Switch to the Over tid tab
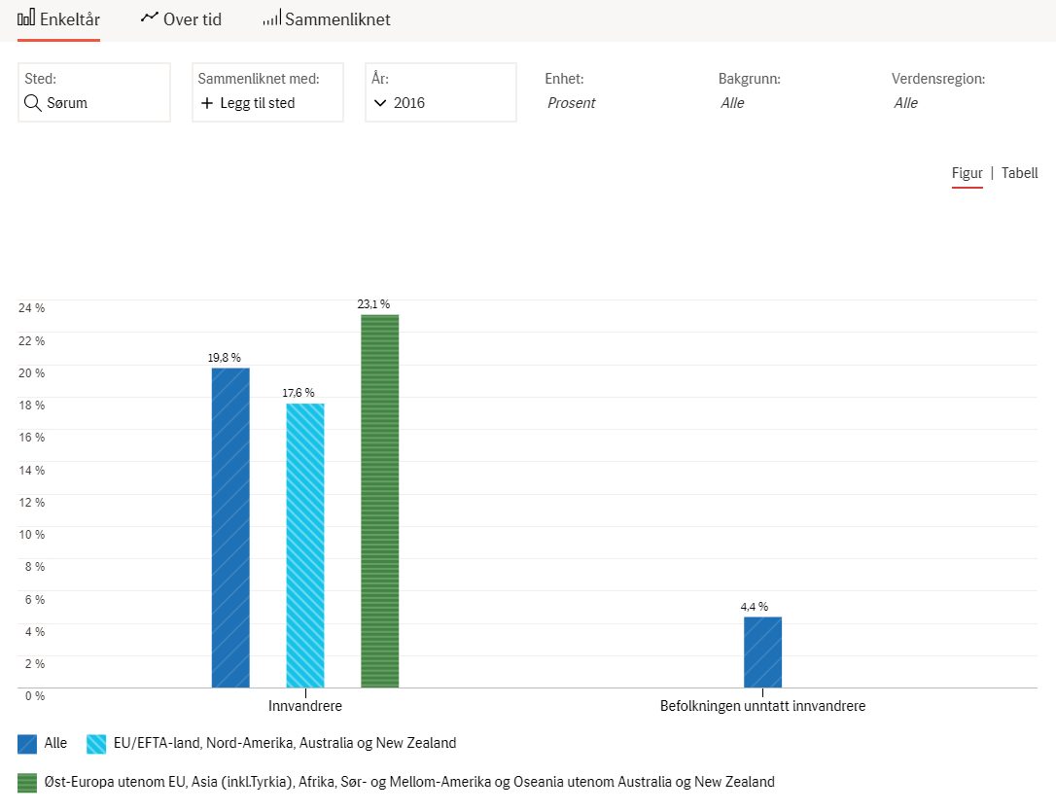Viewport: 1056px width, 811px height. (x=181, y=19)
